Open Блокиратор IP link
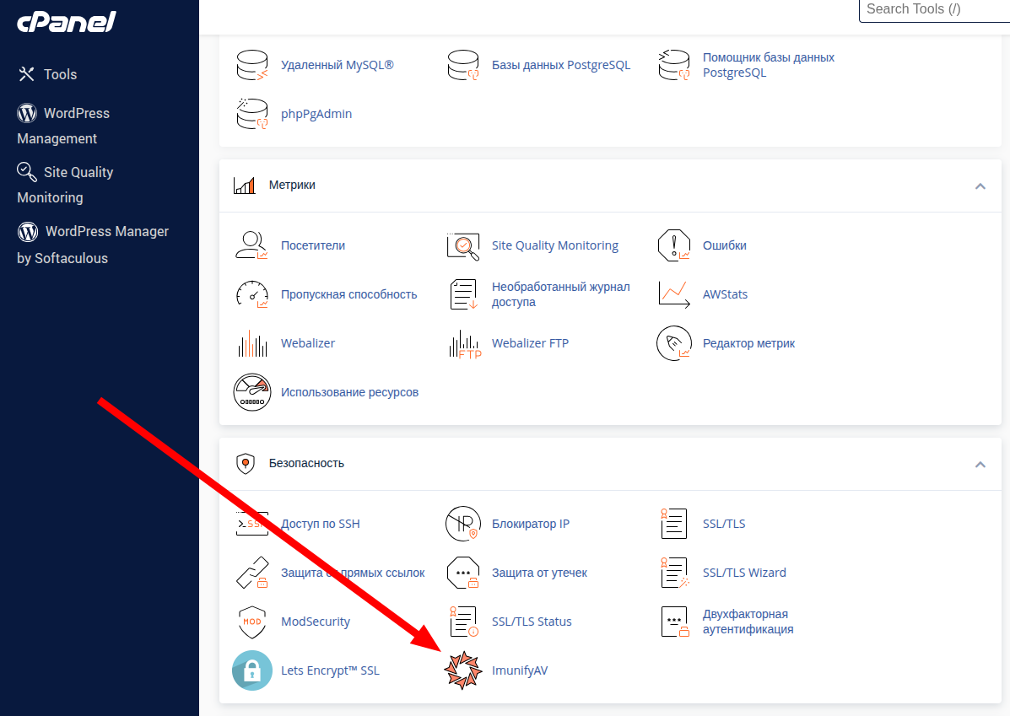Screen dimensions: 1010x716 (x=531, y=524)
